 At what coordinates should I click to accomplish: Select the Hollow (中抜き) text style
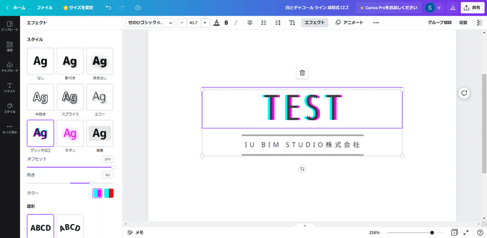40,97
